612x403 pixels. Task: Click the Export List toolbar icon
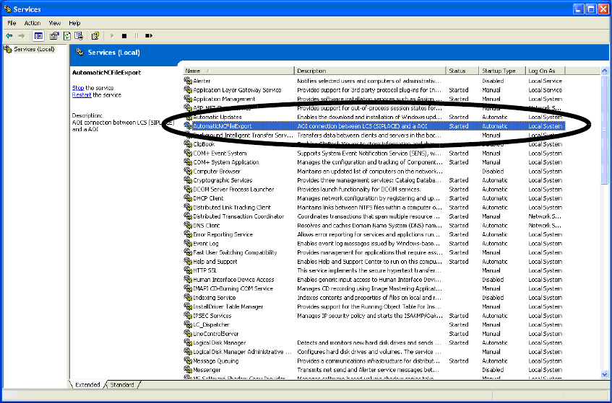79,35
